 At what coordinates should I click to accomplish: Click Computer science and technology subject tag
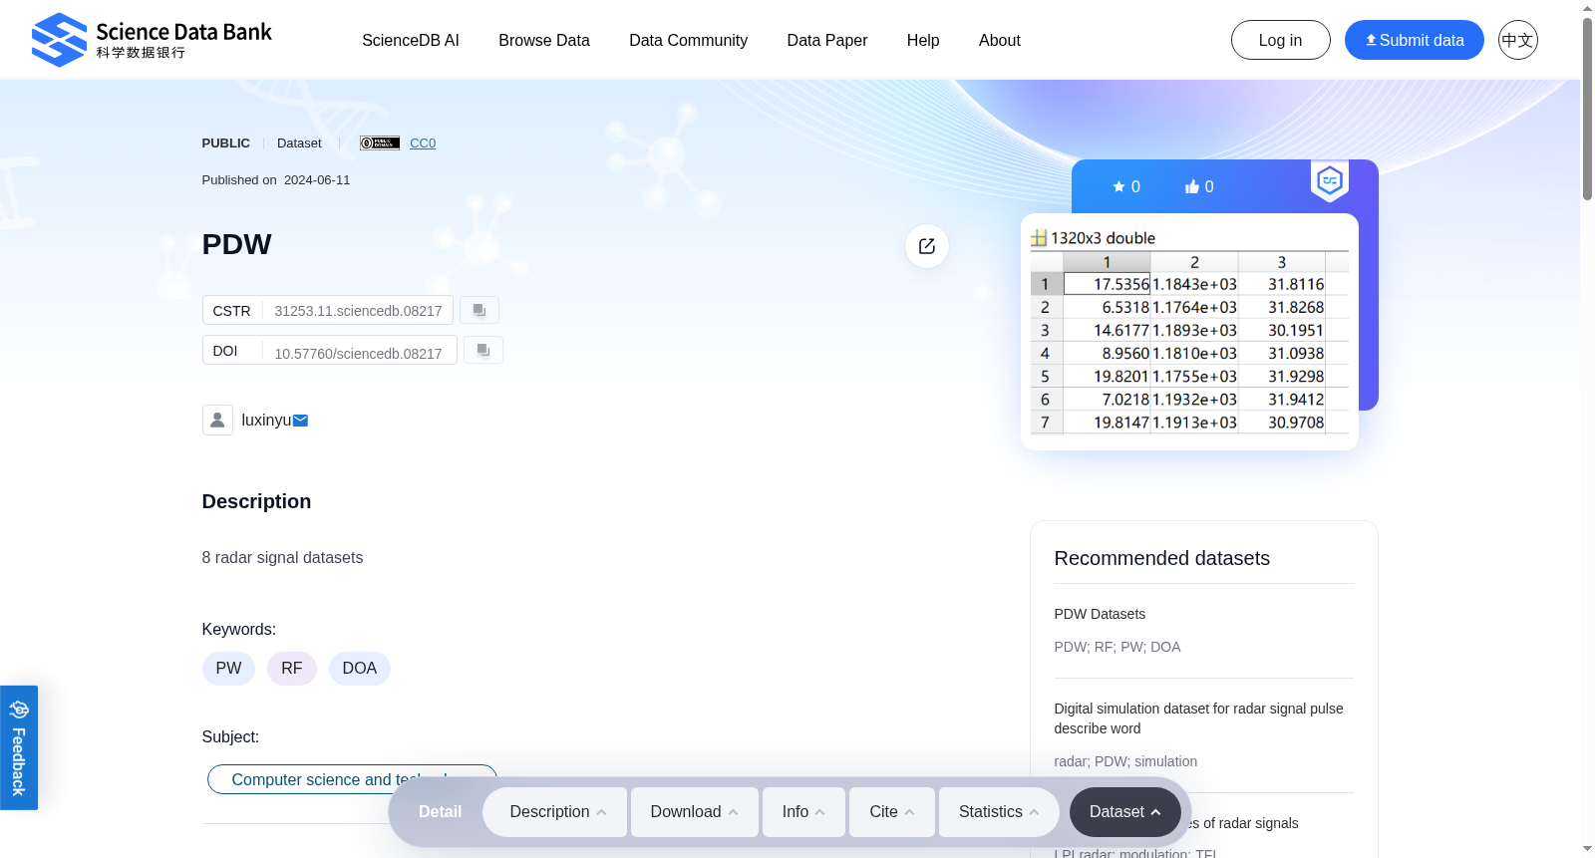tap(352, 779)
